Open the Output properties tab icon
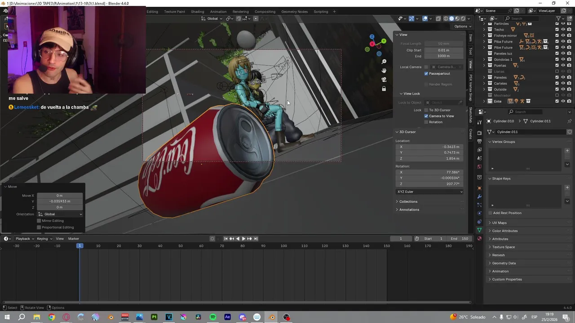This screenshot has height=323, width=575. click(479, 141)
